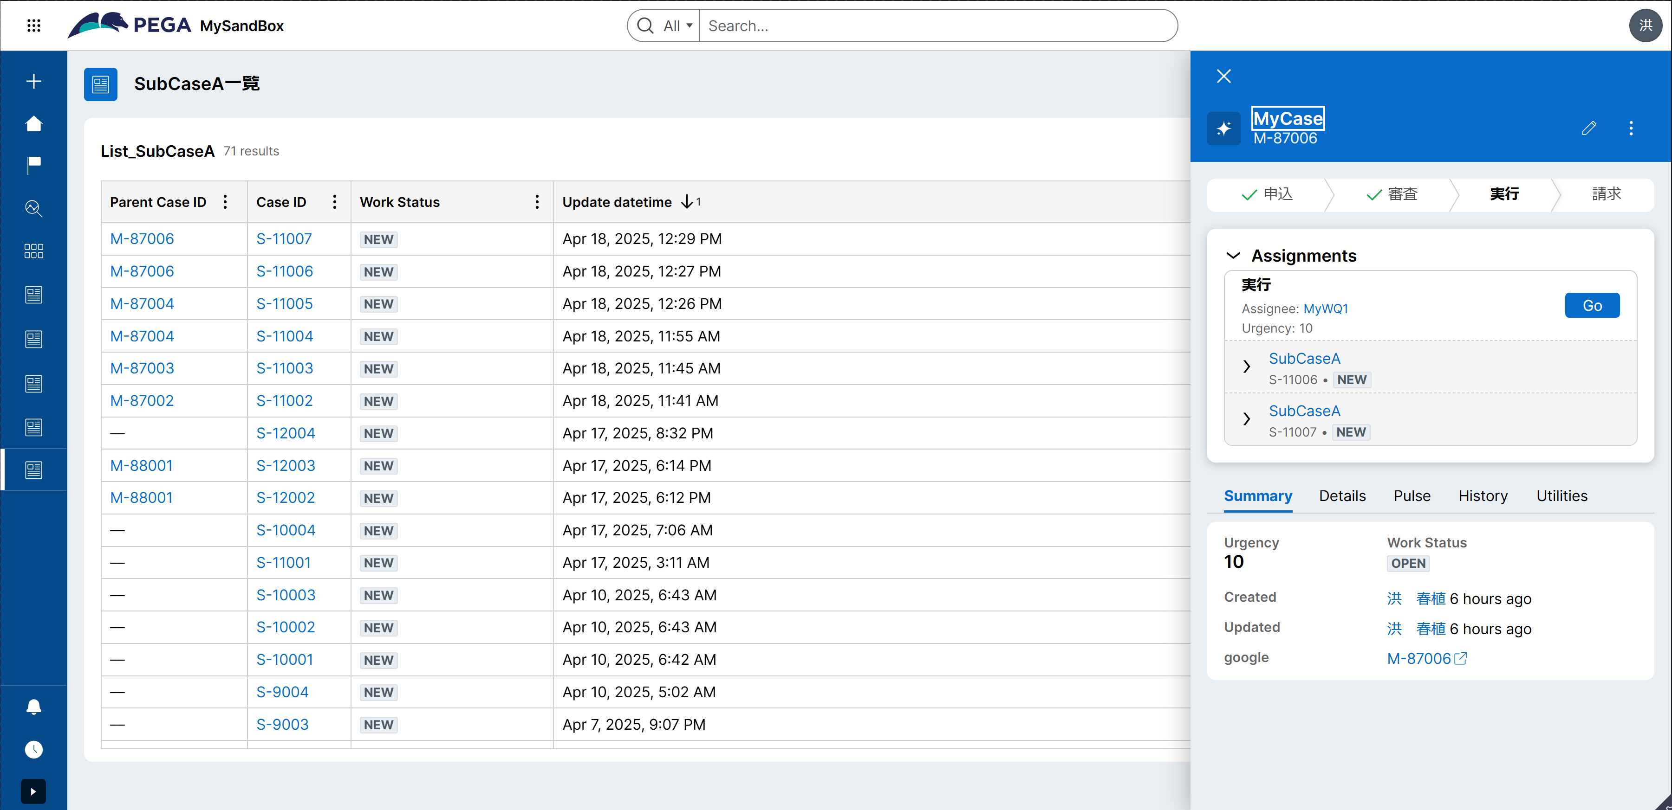Open the Explore Data magnifier sidebar icon
This screenshot has height=810, width=1672.
(x=34, y=208)
